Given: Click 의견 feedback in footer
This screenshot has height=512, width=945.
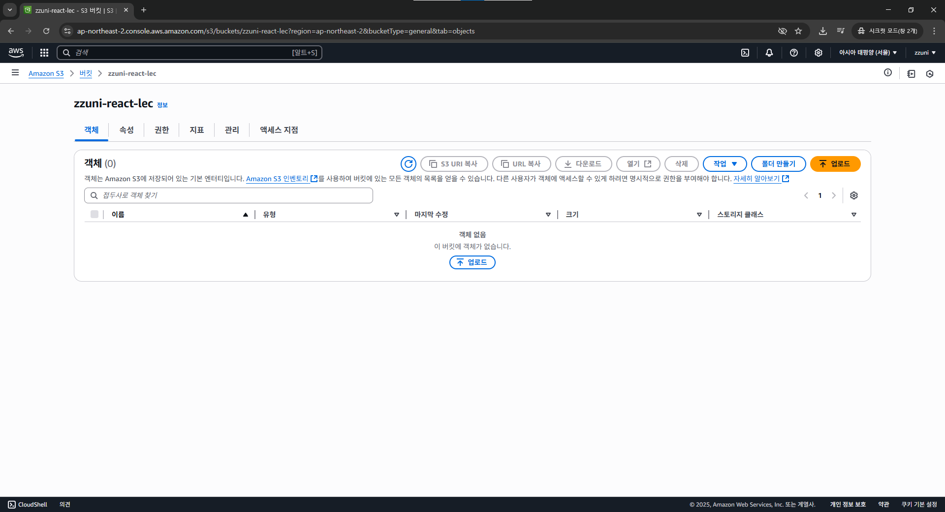Looking at the screenshot, I should pos(65,505).
